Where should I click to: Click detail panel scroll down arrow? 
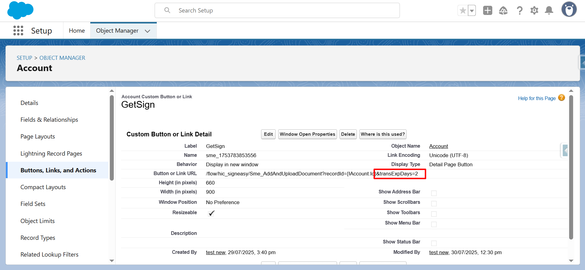click(571, 261)
